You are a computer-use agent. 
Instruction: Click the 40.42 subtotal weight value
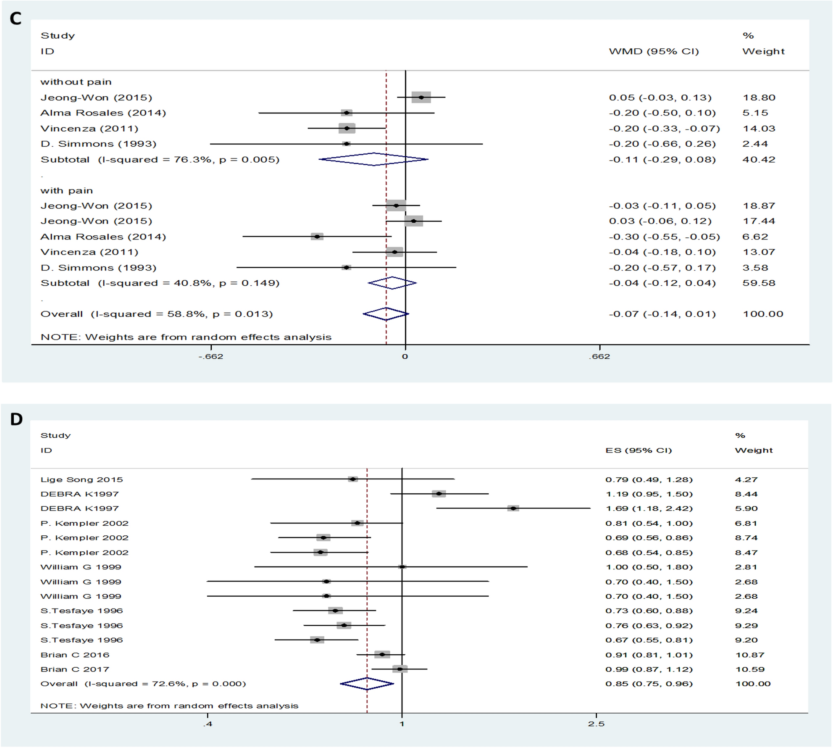click(759, 160)
